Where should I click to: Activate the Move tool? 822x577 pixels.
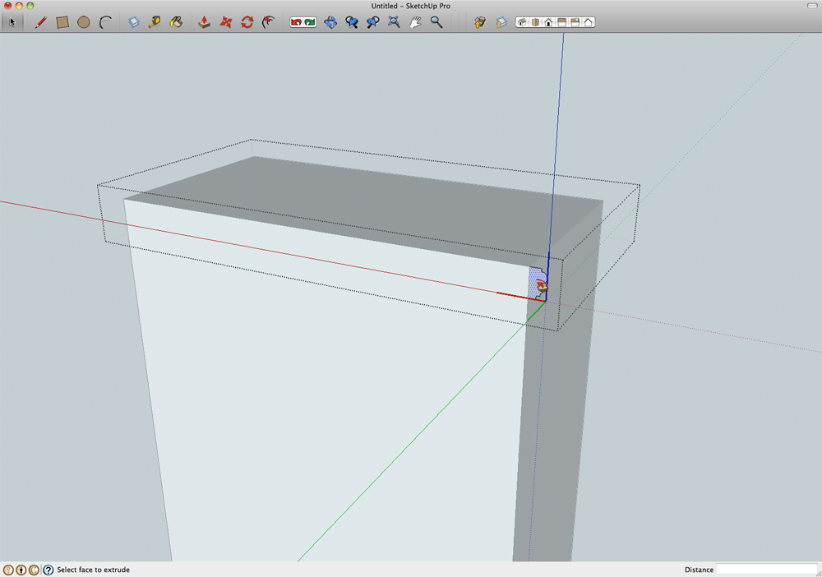coord(226,22)
